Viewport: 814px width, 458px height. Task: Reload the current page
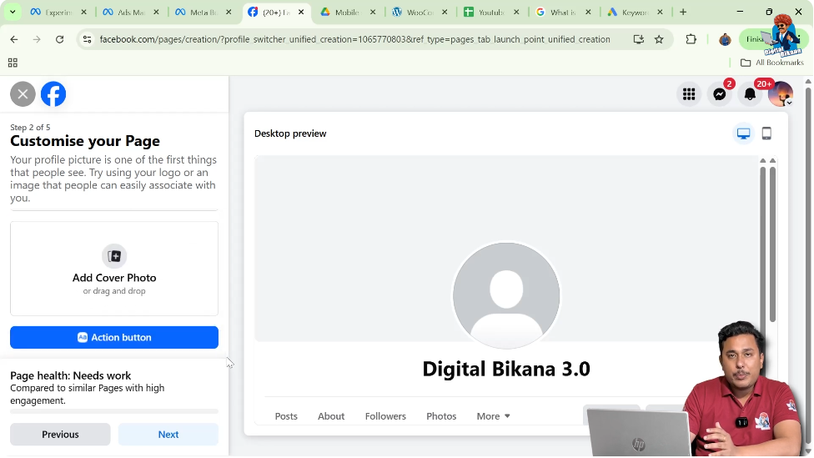click(x=60, y=39)
